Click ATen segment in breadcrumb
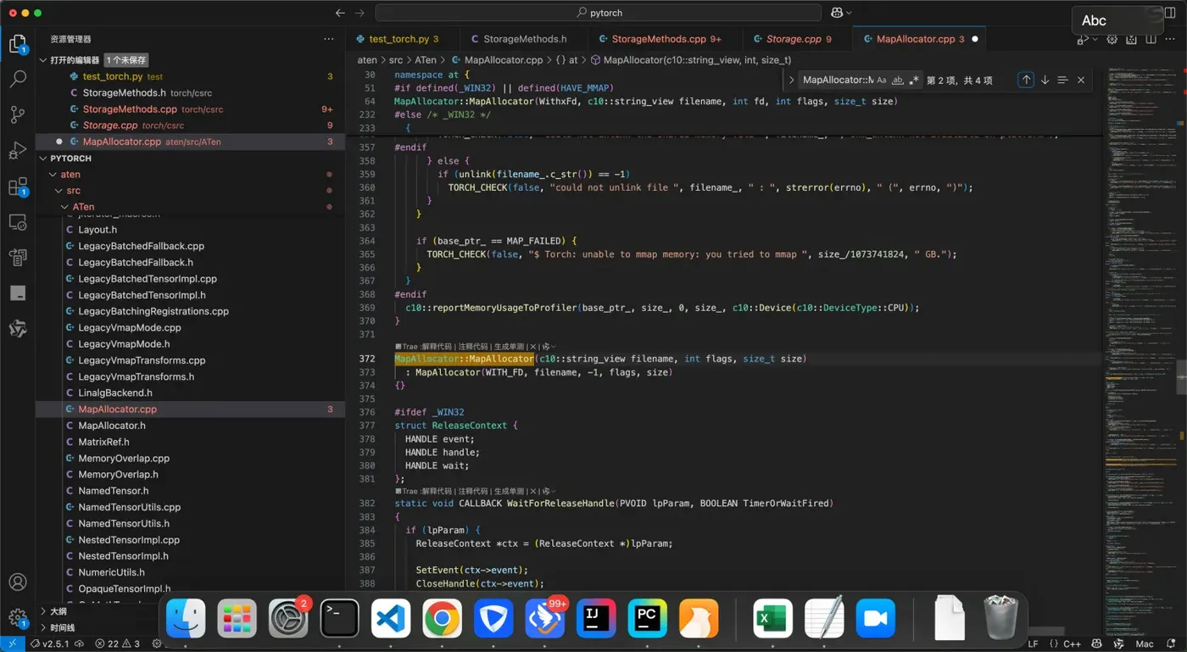Screen dimensions: 1187x652 point(426,60)
